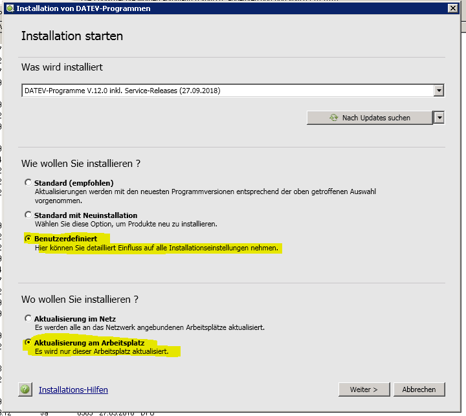Click the text 'Hier können Sie detailliert Einfluss auf alle Installationseinstellungen nehmen.'
Screen dimensions: 466x416
(x=157, y=248)
